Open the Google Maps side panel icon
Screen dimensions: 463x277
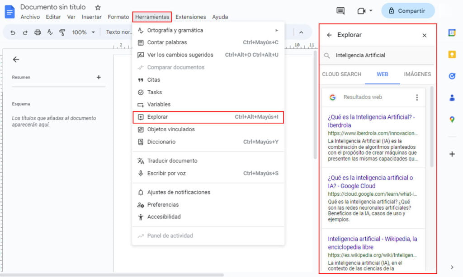coord(452,120)
